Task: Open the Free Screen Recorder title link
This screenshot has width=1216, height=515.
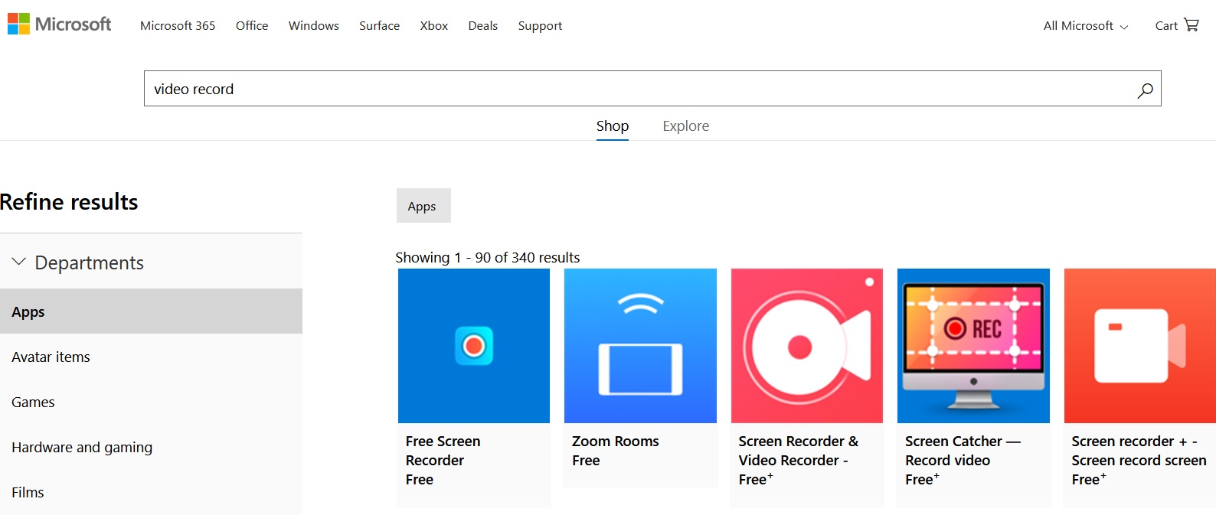Action: coord(443,451)
